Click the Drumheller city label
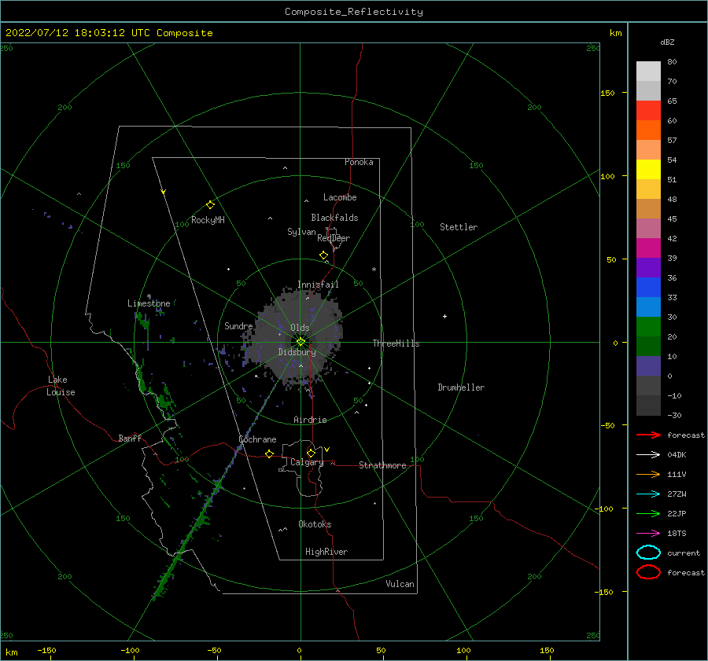The image size is (708, 661). (461, 387)
